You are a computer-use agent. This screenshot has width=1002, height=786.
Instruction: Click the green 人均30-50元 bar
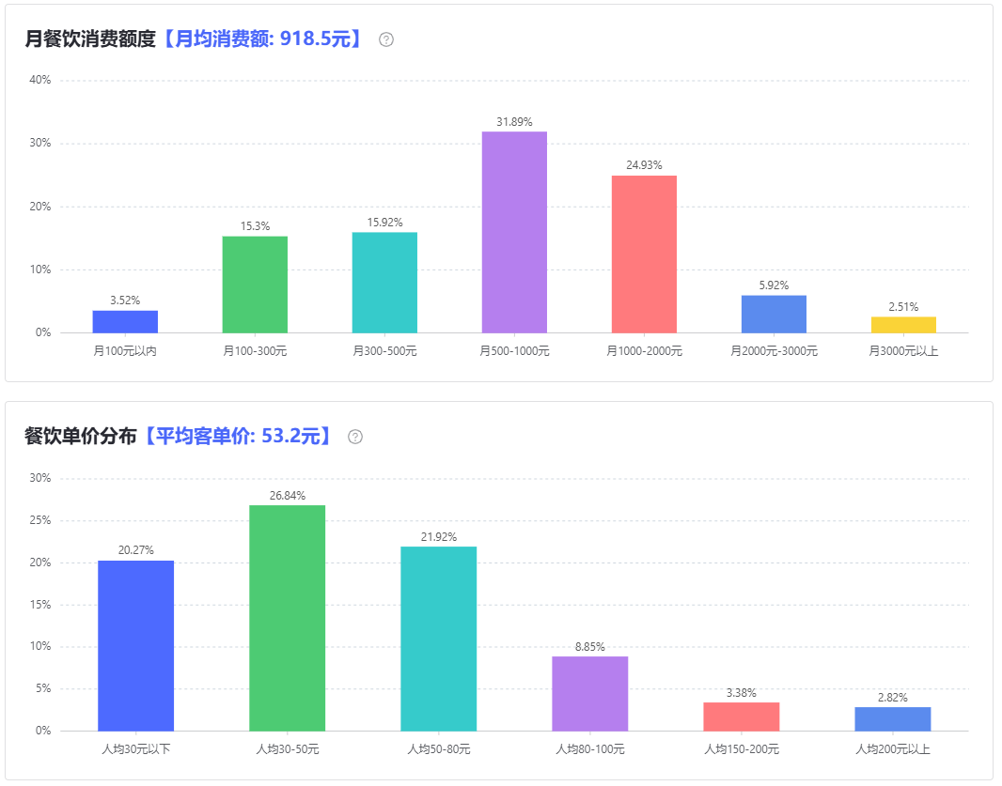(x=287, y=618)
